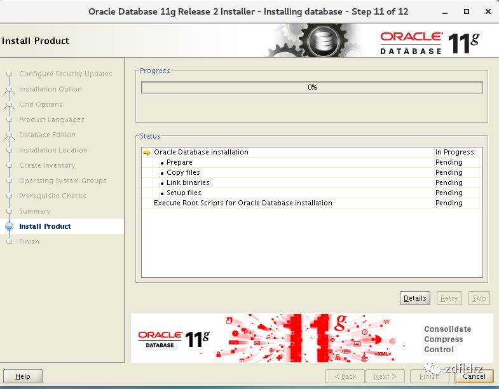Click the database gear icon in header
Image resolution: width=499 pixels, height=389 pixels.
click(x=324, y=41)
